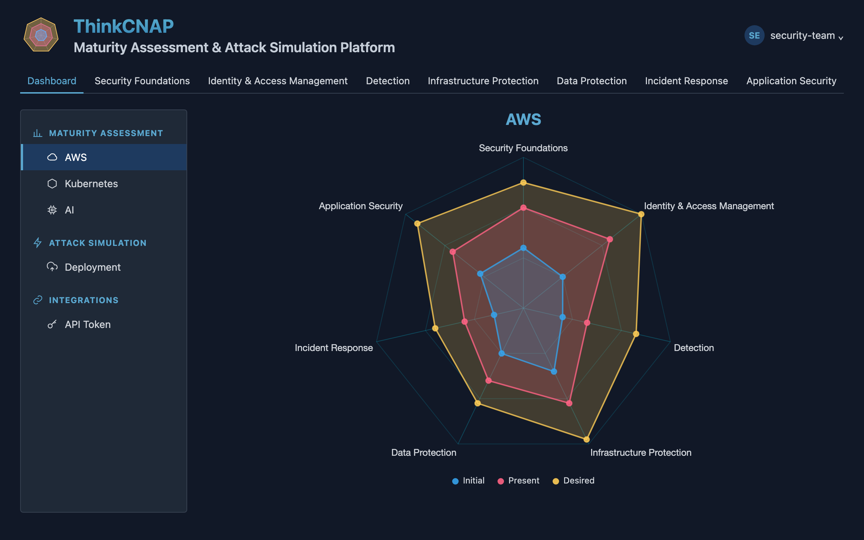Click the ThinkCNAP radar logo icon

tap(41, 35)
